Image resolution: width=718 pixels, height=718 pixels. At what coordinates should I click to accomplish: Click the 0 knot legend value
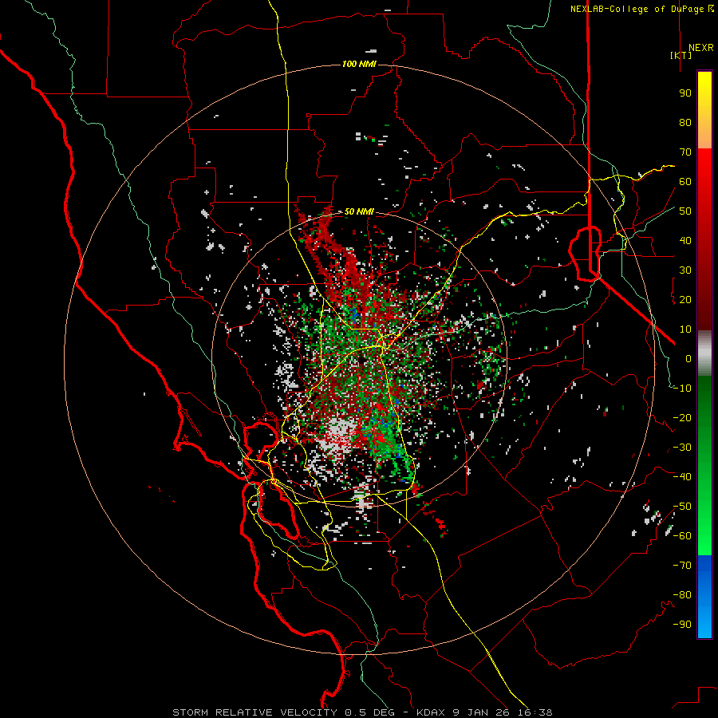click(688, 358)
